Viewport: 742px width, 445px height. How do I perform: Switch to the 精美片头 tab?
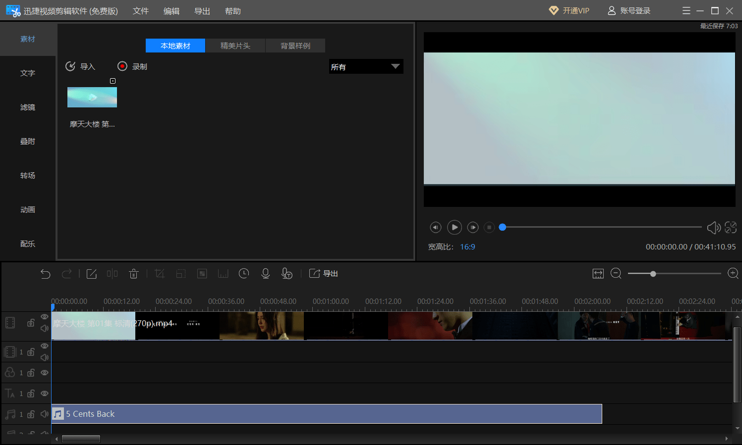235,46
